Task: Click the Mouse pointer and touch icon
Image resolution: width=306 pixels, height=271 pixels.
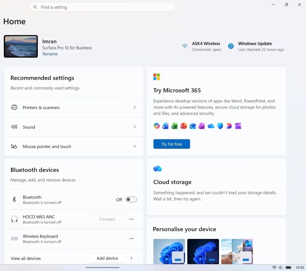Action: [14, 146]
